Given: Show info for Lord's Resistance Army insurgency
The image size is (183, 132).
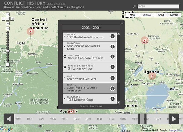Looking at the screenshot, I should (112, 88).
